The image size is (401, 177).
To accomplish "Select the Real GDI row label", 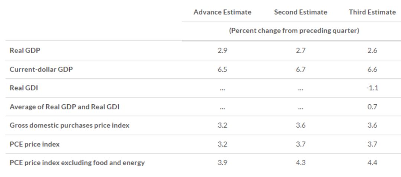I will (x=24, y=88).
